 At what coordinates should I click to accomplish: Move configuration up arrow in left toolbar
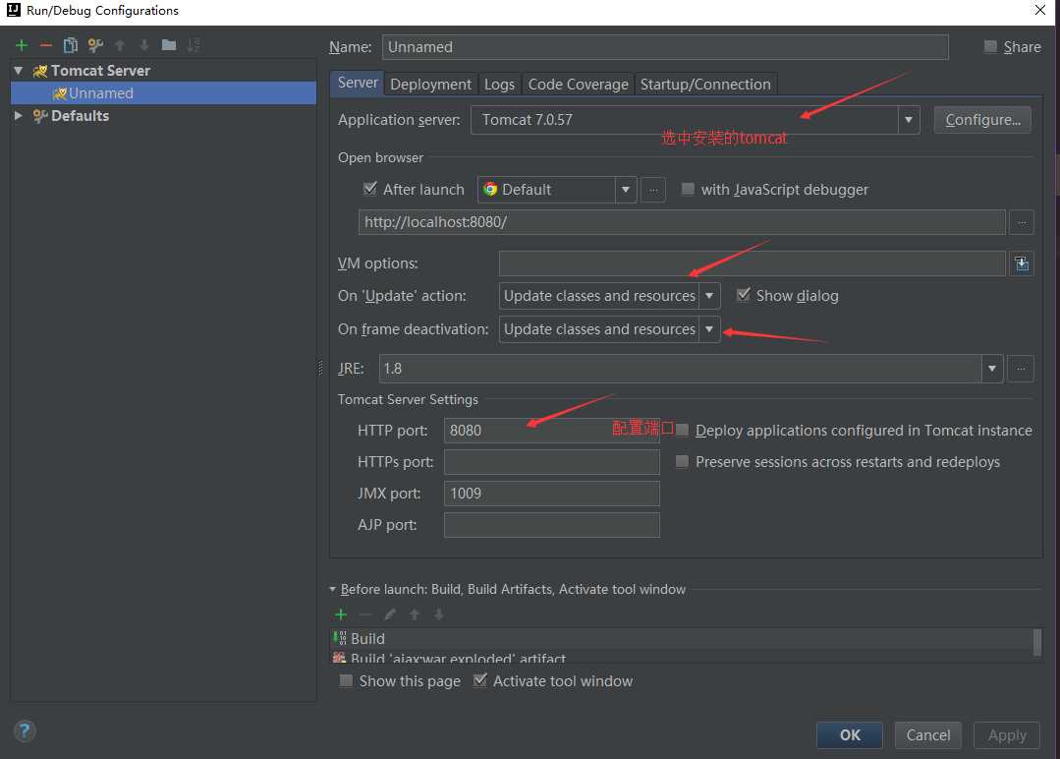pos(120,45)
